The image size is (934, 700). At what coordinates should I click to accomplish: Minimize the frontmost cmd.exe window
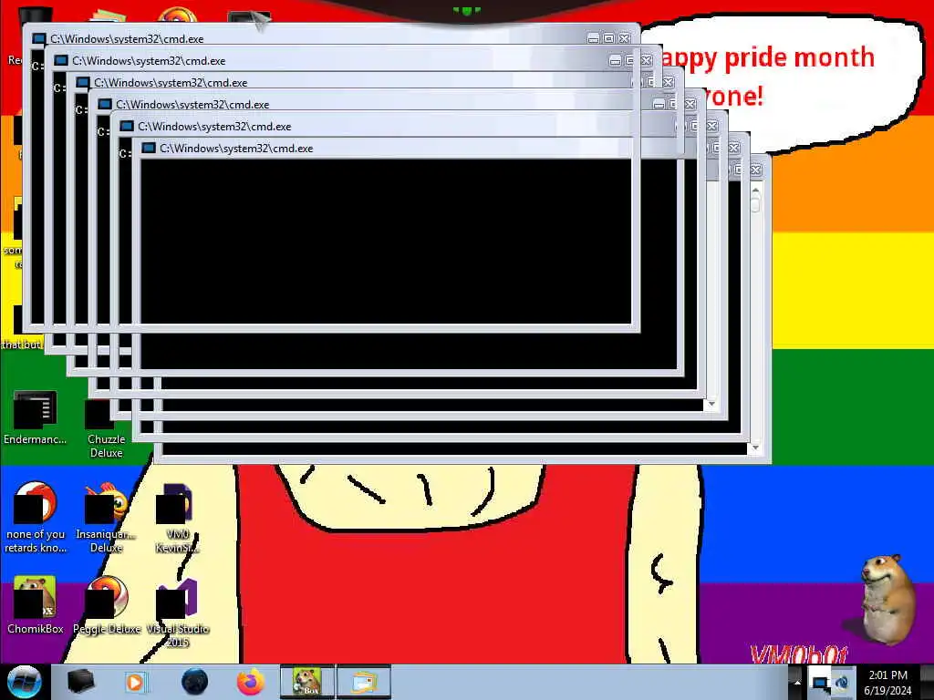[593, 38]
